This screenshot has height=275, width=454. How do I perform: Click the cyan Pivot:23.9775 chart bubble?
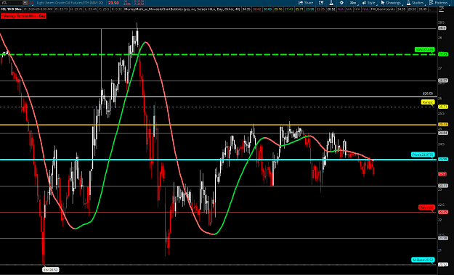tap(423, 155)
